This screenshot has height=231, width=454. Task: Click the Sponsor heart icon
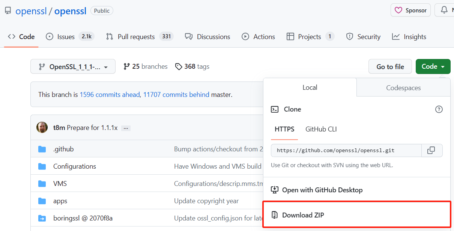point(399,11)
